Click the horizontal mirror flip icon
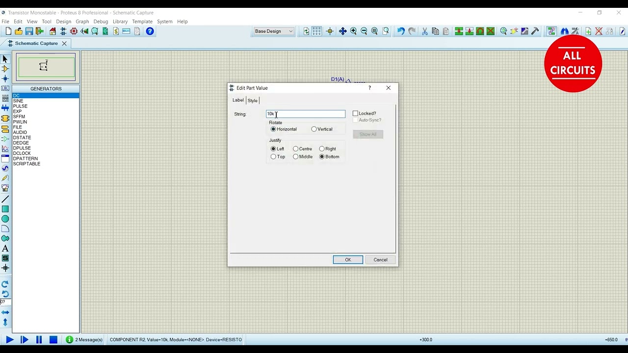The image size is (628, 353). (x=5, y=312)
